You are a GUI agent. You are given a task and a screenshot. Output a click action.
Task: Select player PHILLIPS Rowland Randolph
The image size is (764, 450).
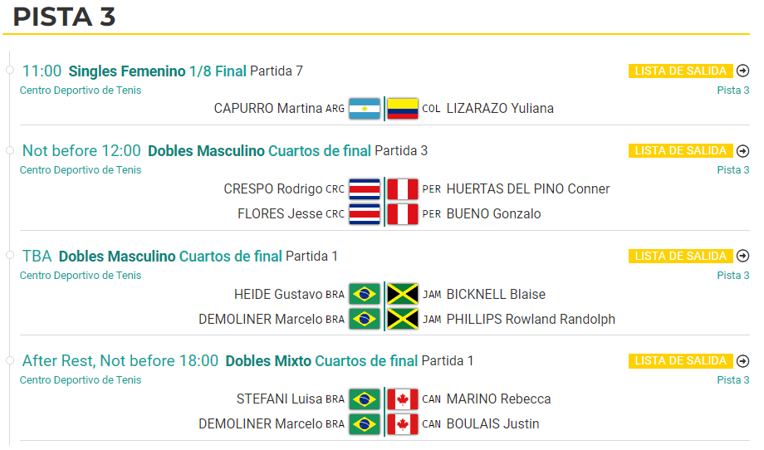click(x=531, y=320)
